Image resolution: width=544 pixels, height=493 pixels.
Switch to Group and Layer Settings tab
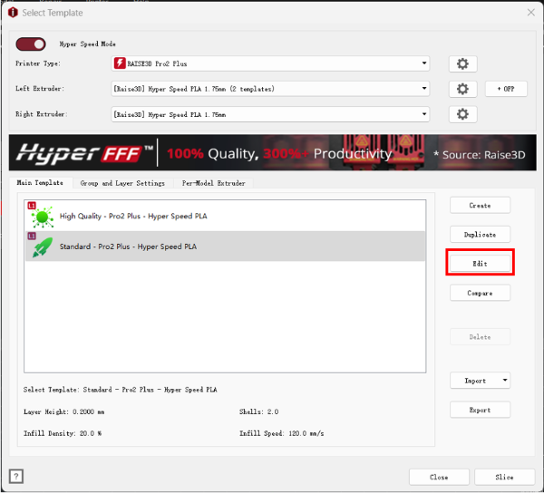(122, 183)
